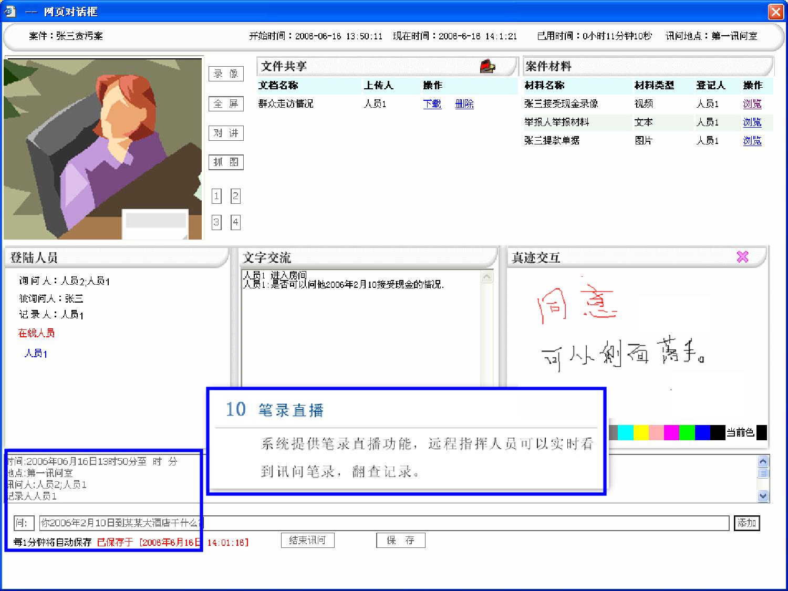Click the 删除 link for 群众走访情况

464,103
